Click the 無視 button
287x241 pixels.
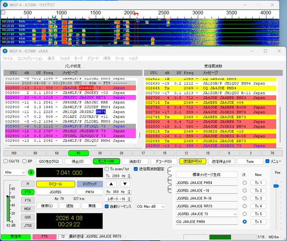click(x=92, y=206)
